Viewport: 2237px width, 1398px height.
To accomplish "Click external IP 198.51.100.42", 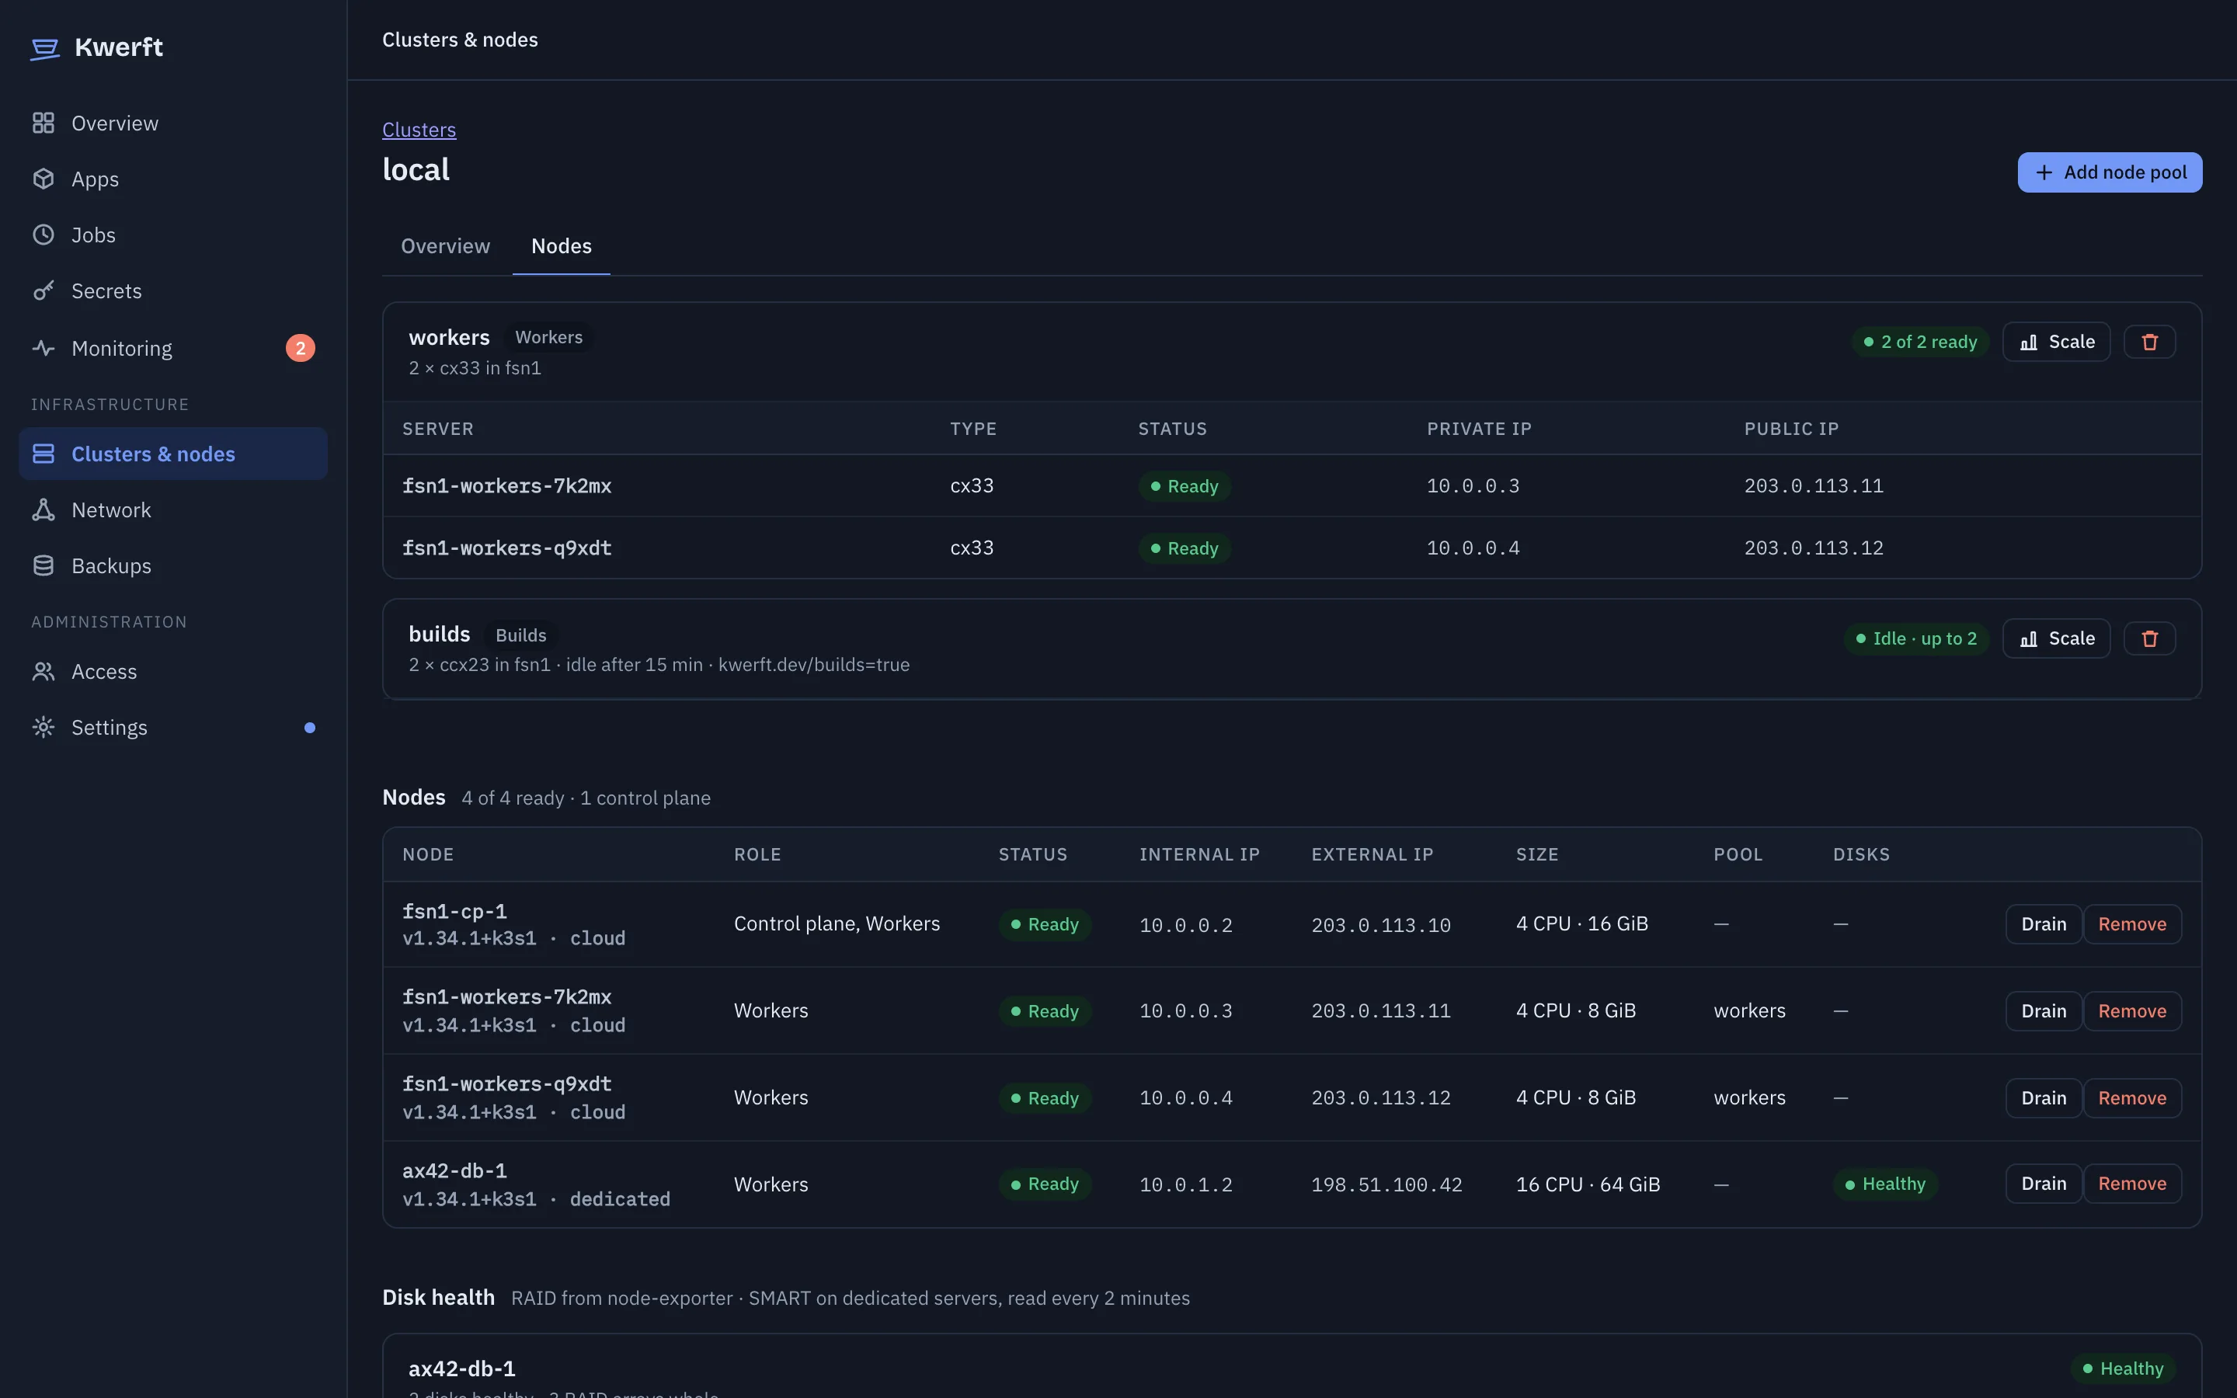I will coord(1386,1185).
